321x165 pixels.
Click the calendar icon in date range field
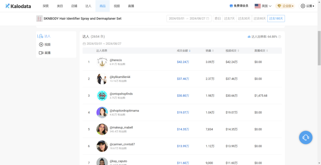(207, 19)
